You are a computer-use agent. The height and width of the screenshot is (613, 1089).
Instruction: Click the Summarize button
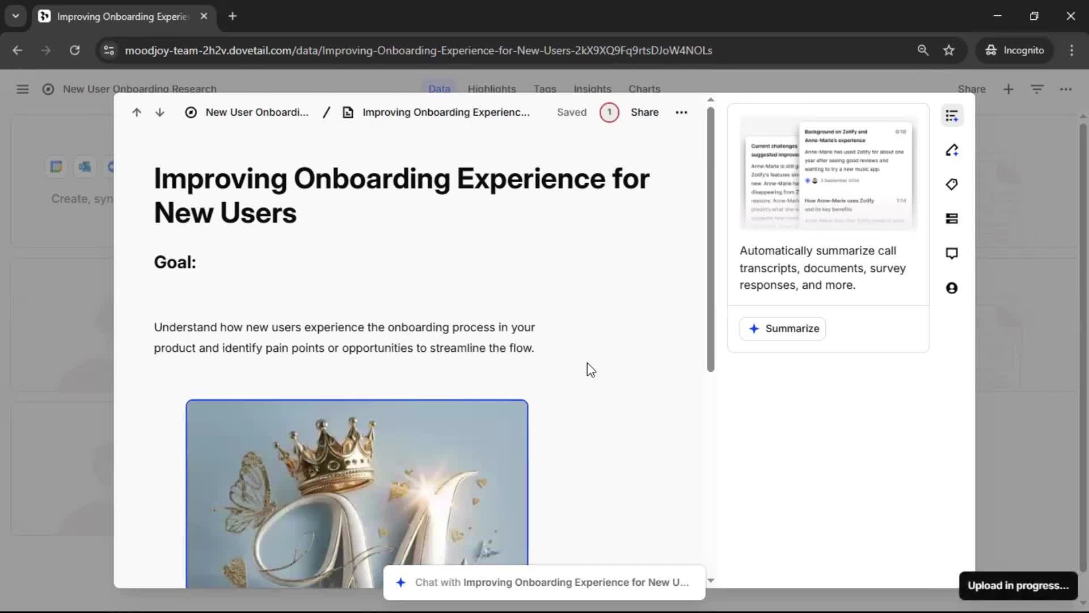[783, 329]
